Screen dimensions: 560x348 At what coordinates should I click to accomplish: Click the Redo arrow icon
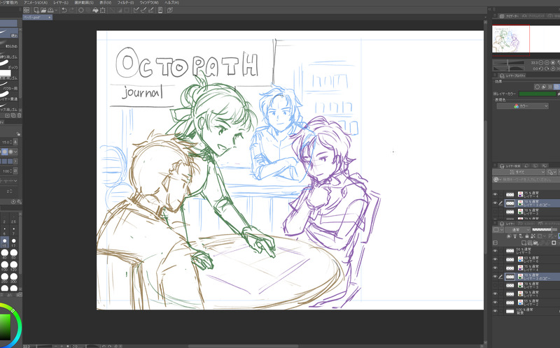click(x=71, y=10)
